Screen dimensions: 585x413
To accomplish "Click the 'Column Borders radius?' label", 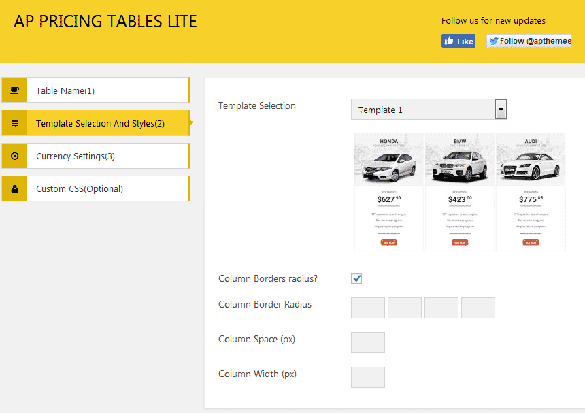I will point(268,278).
